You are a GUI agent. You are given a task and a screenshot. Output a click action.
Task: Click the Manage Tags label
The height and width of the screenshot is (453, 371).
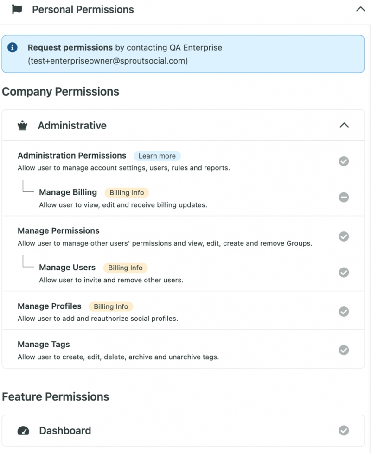[x=44, y=345]
